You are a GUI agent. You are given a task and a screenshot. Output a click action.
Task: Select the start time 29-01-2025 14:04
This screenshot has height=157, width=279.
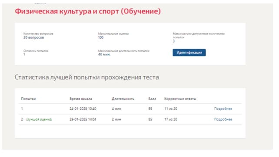pyautogui.click(x=83, y=119)
